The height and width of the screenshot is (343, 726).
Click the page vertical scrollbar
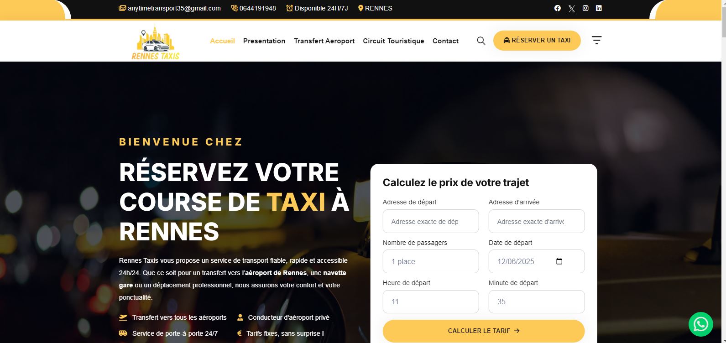723,171
